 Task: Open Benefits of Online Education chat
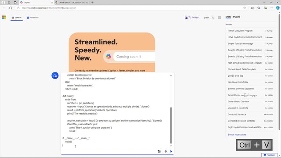click(250, 89)
